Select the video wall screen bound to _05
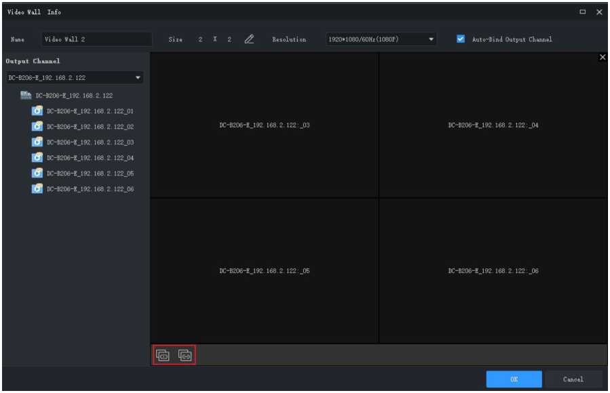 click(x=265, y=271)
